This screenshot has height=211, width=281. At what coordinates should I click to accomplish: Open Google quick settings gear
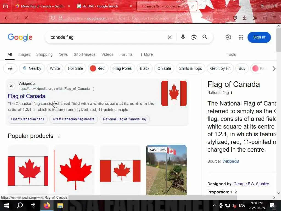[x=228, y=37]
